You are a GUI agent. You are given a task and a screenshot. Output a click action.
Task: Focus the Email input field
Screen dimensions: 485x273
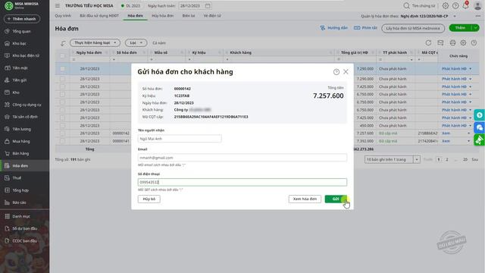click(x=242, y=158)
